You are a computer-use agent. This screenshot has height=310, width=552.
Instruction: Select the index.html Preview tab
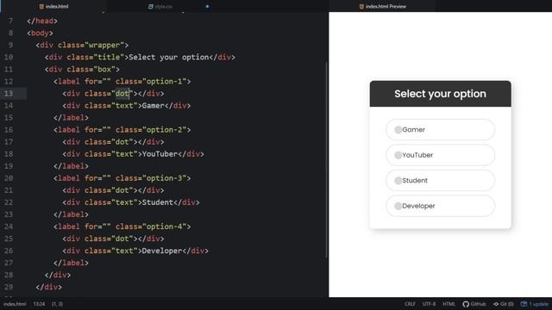[382, 6]
